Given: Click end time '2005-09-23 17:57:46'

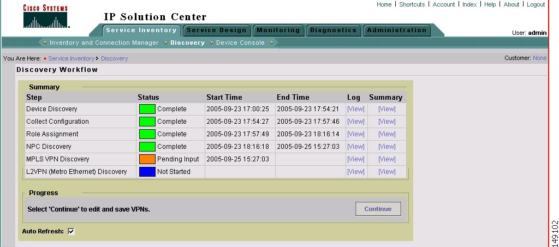Looking at the screenshot, I should [308, 122].
